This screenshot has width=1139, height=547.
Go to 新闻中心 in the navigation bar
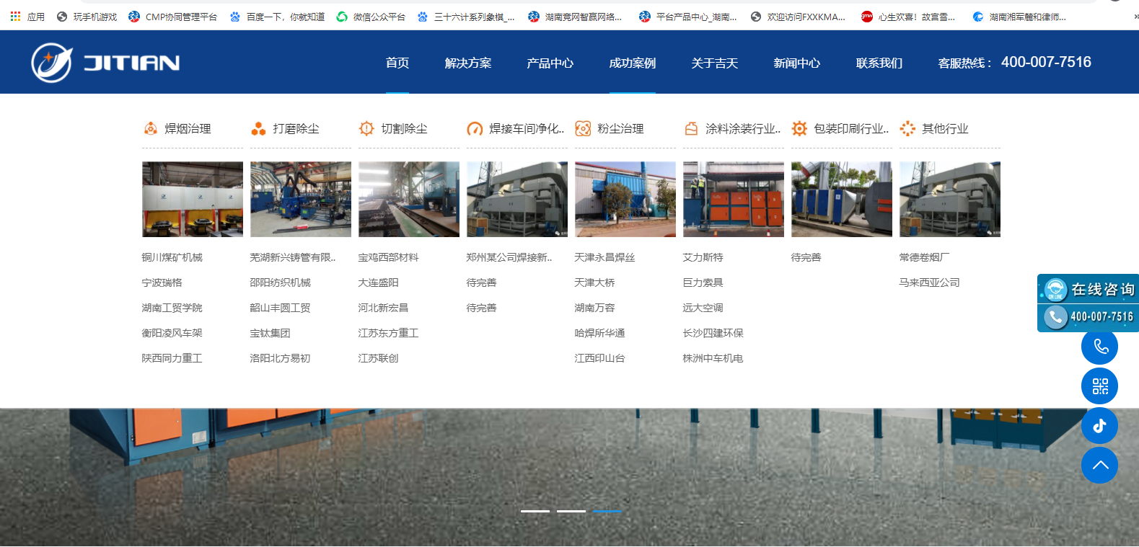coord(796,63)
